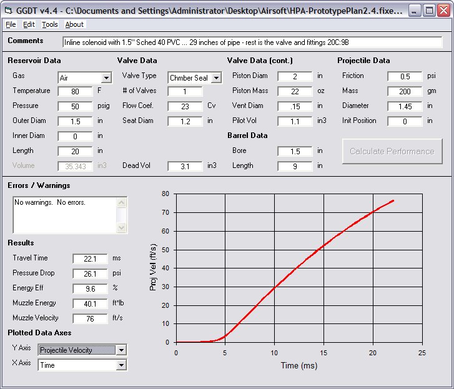Image resolution: width=454 pixels, height=389 pixels.
Task: Click the Flow Coef. input field
Action: coord(185,106)
